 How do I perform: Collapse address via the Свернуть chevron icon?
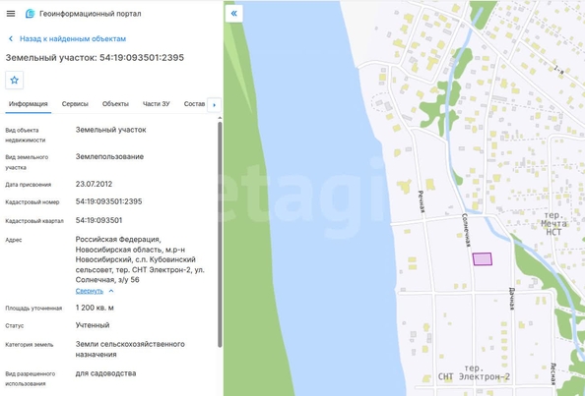[x=111, y=291]
